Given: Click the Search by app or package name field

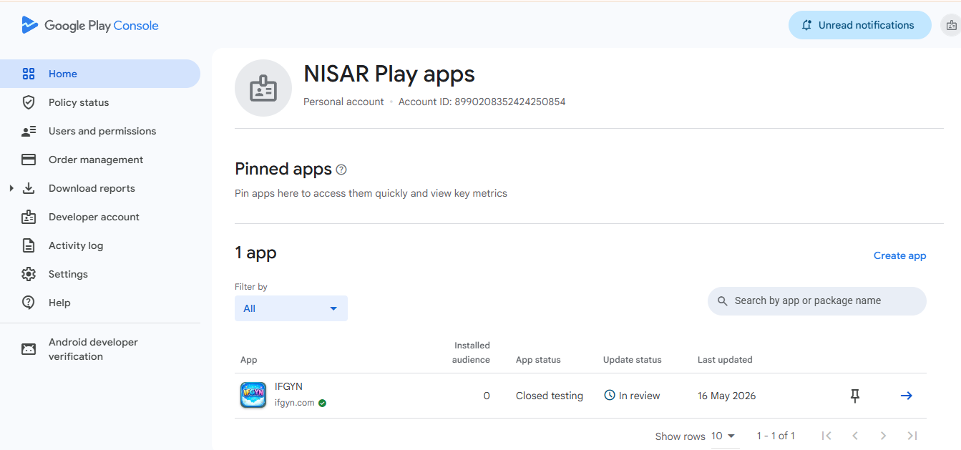Looking at the screenshot, I should tap(816, 301).
